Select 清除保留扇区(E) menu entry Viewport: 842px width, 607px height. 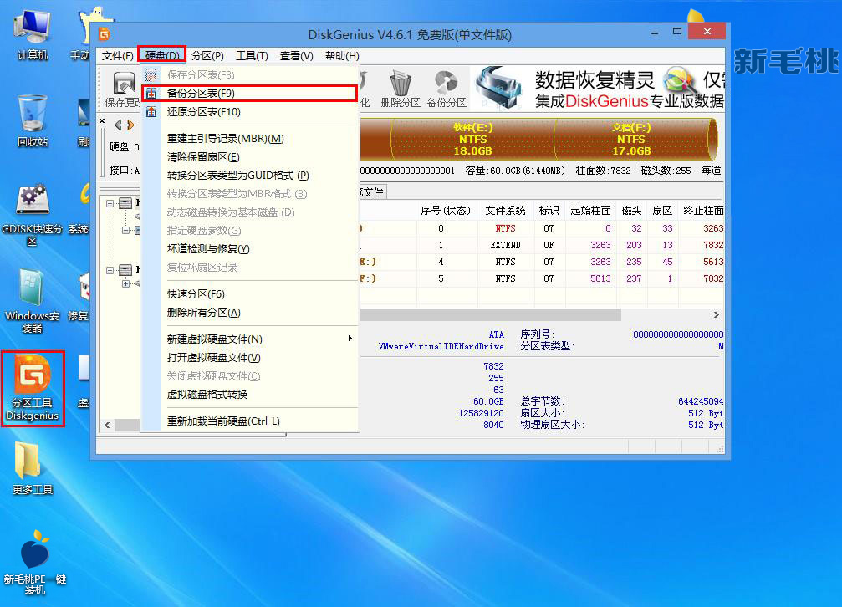tap(250, 157)
